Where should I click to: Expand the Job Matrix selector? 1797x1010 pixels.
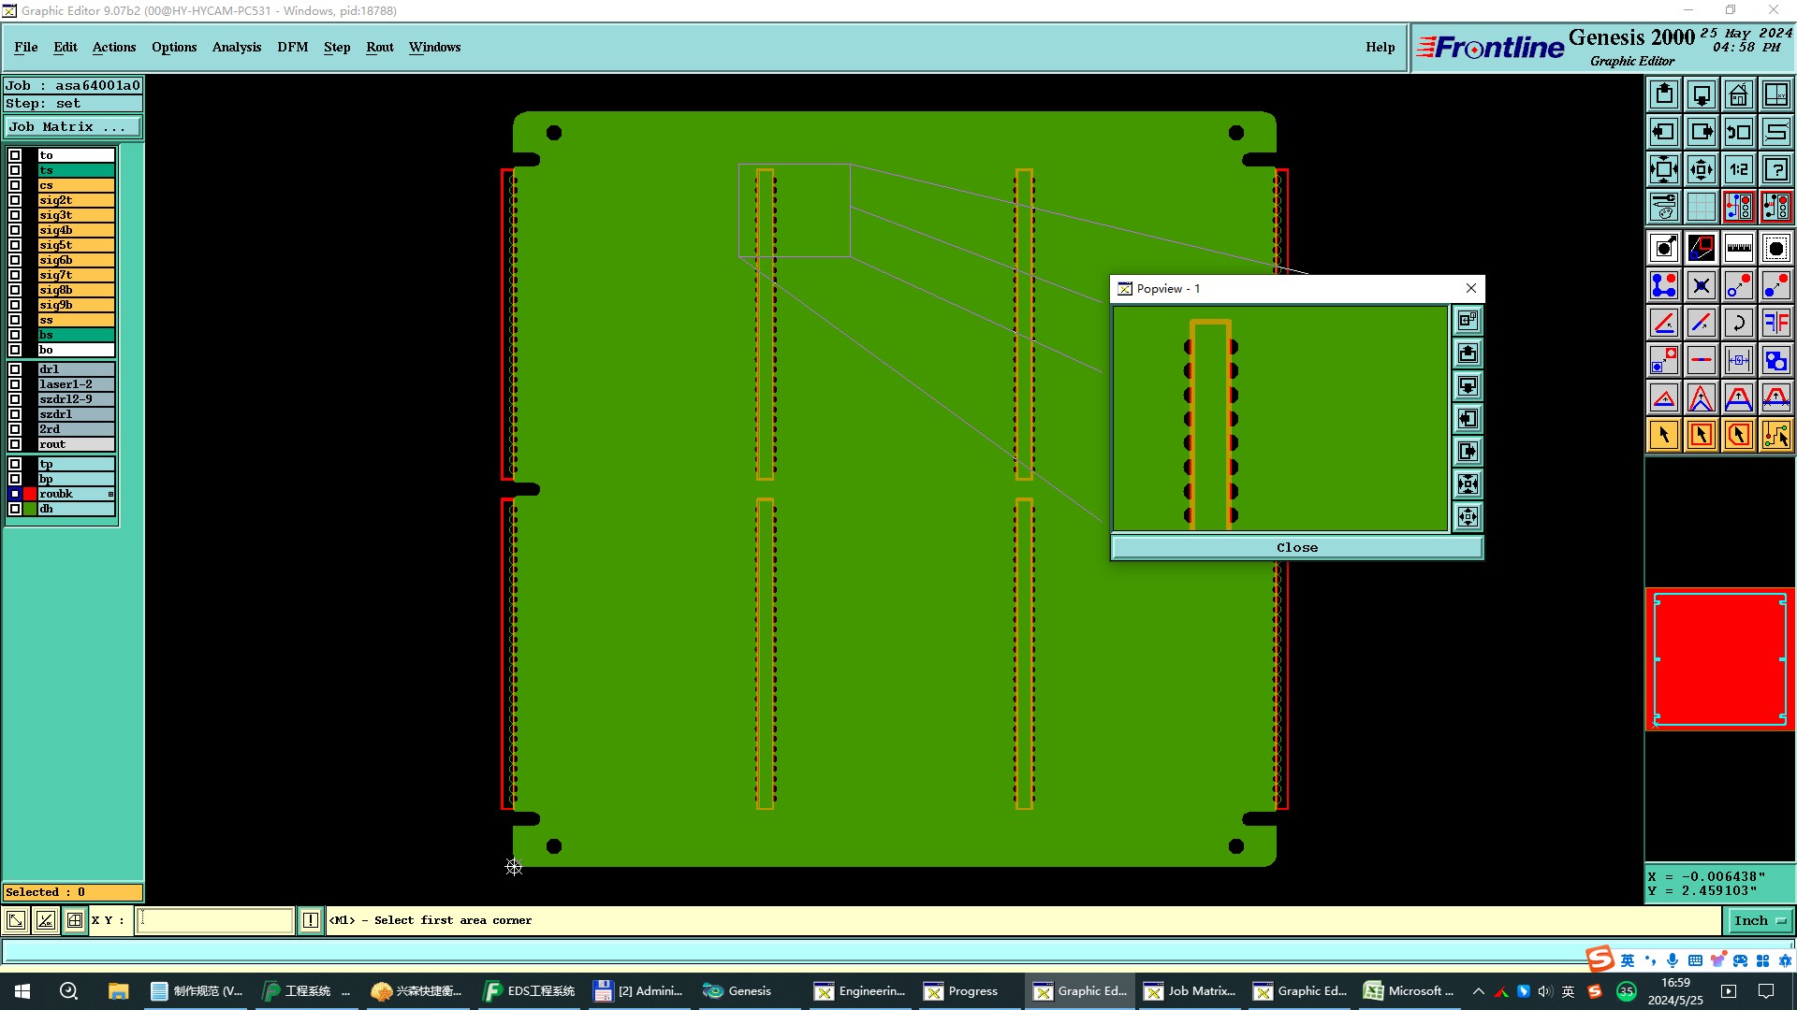pos(73,127)
